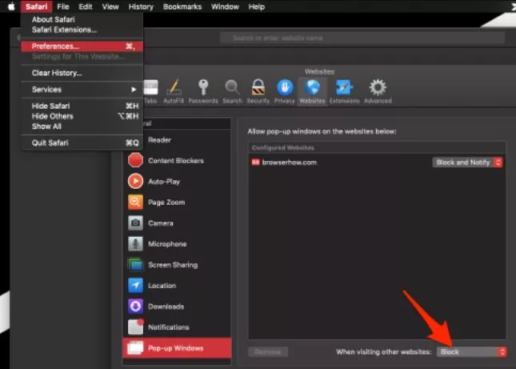Click the Configured Websites header
This screenshot has height=369, width=516.
pos(377,148)
